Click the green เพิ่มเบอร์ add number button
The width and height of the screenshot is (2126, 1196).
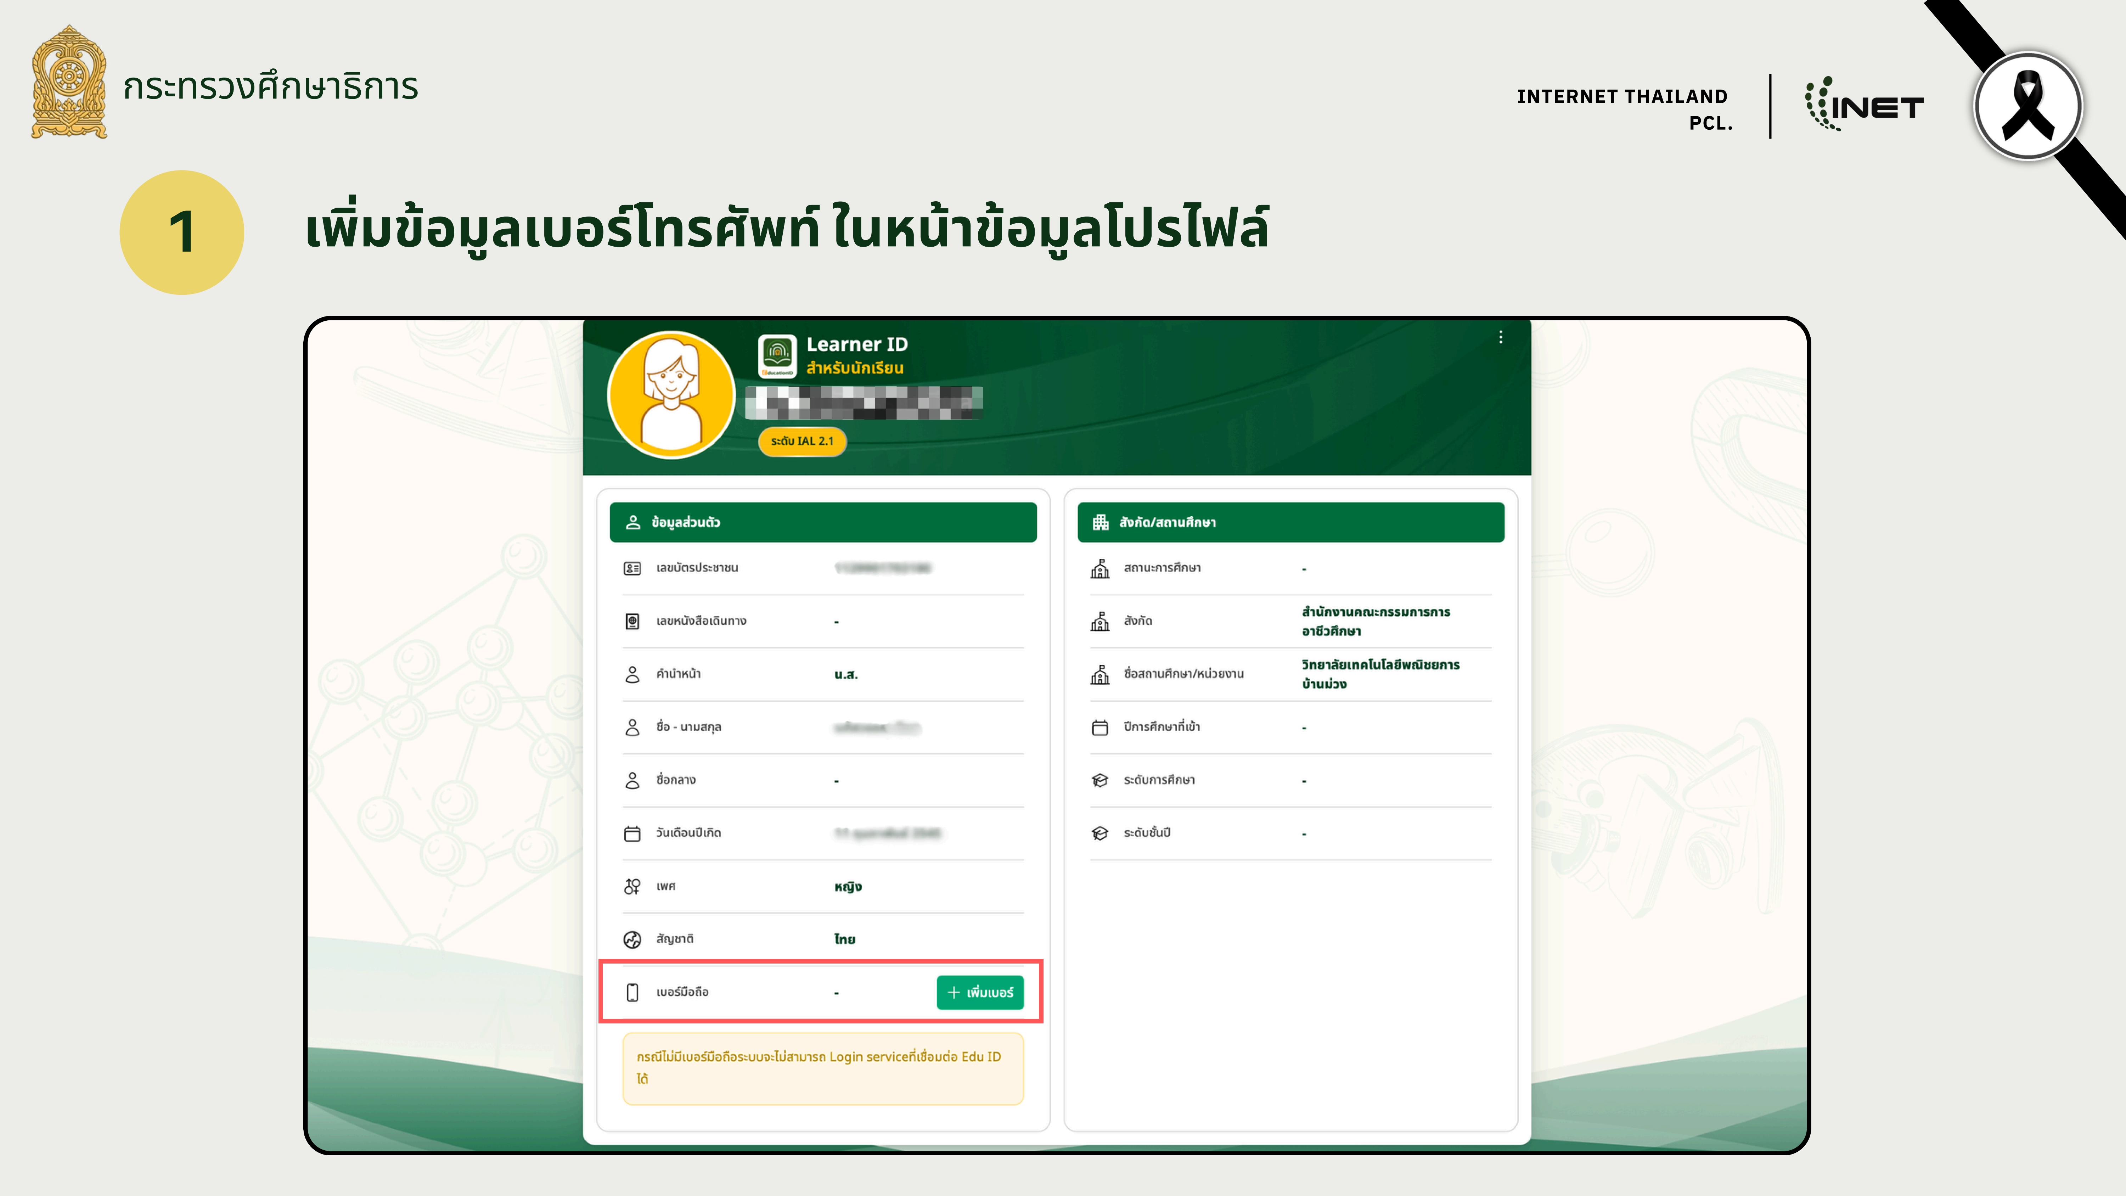click(x=980, y=992)
